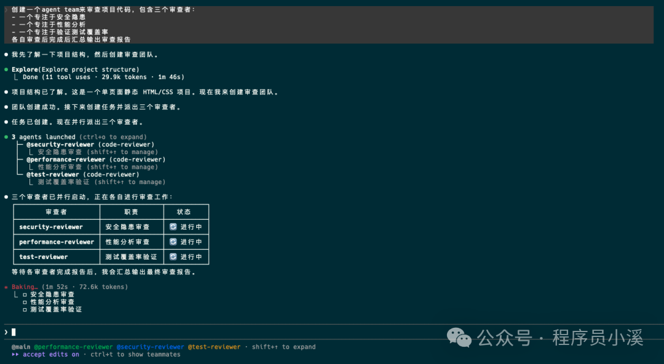Viewport: 664px width, 364px height.
Task: Click the 任务已创建 message line
Action: [x=77, y=122]
